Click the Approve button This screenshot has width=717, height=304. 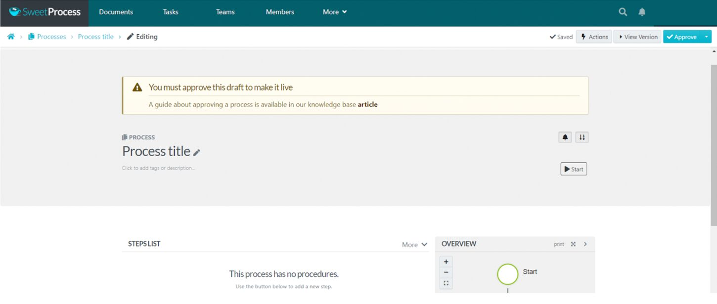pos(681,37)
